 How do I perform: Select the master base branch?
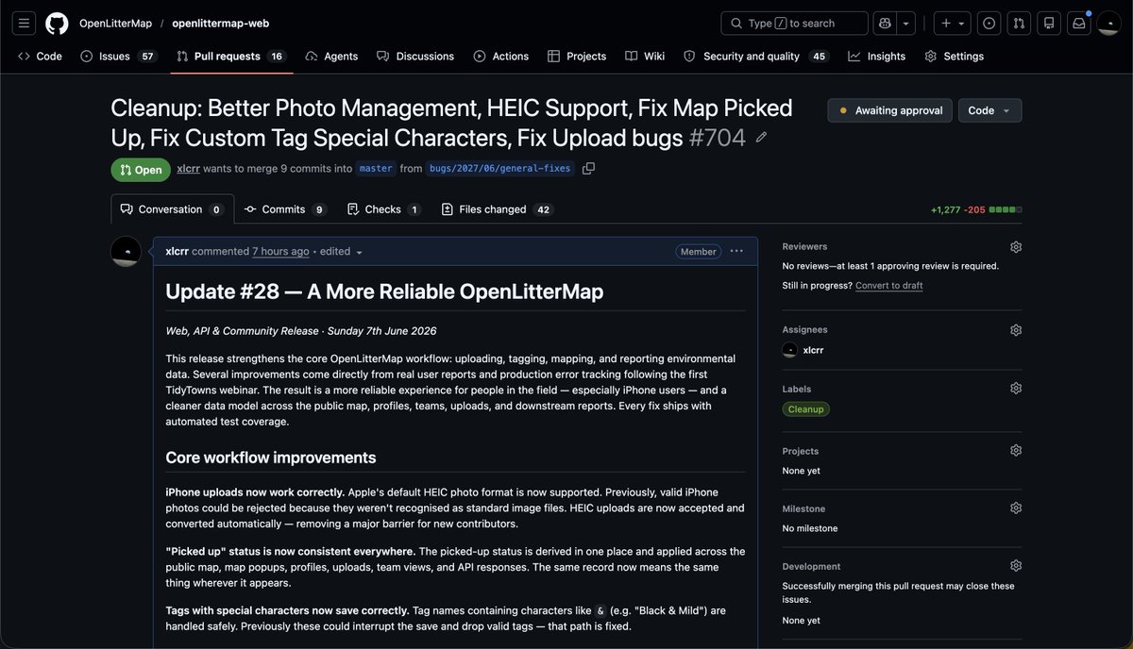376,169
